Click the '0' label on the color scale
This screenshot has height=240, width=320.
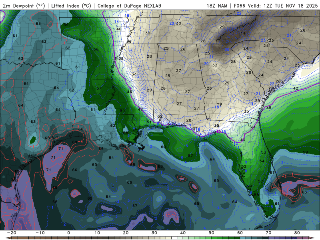tap(68, 233)
